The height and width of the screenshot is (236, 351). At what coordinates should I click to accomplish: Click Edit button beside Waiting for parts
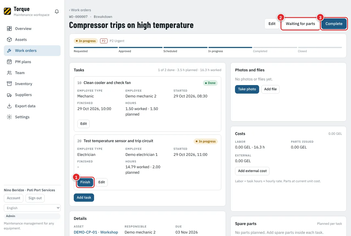(272, 24)
